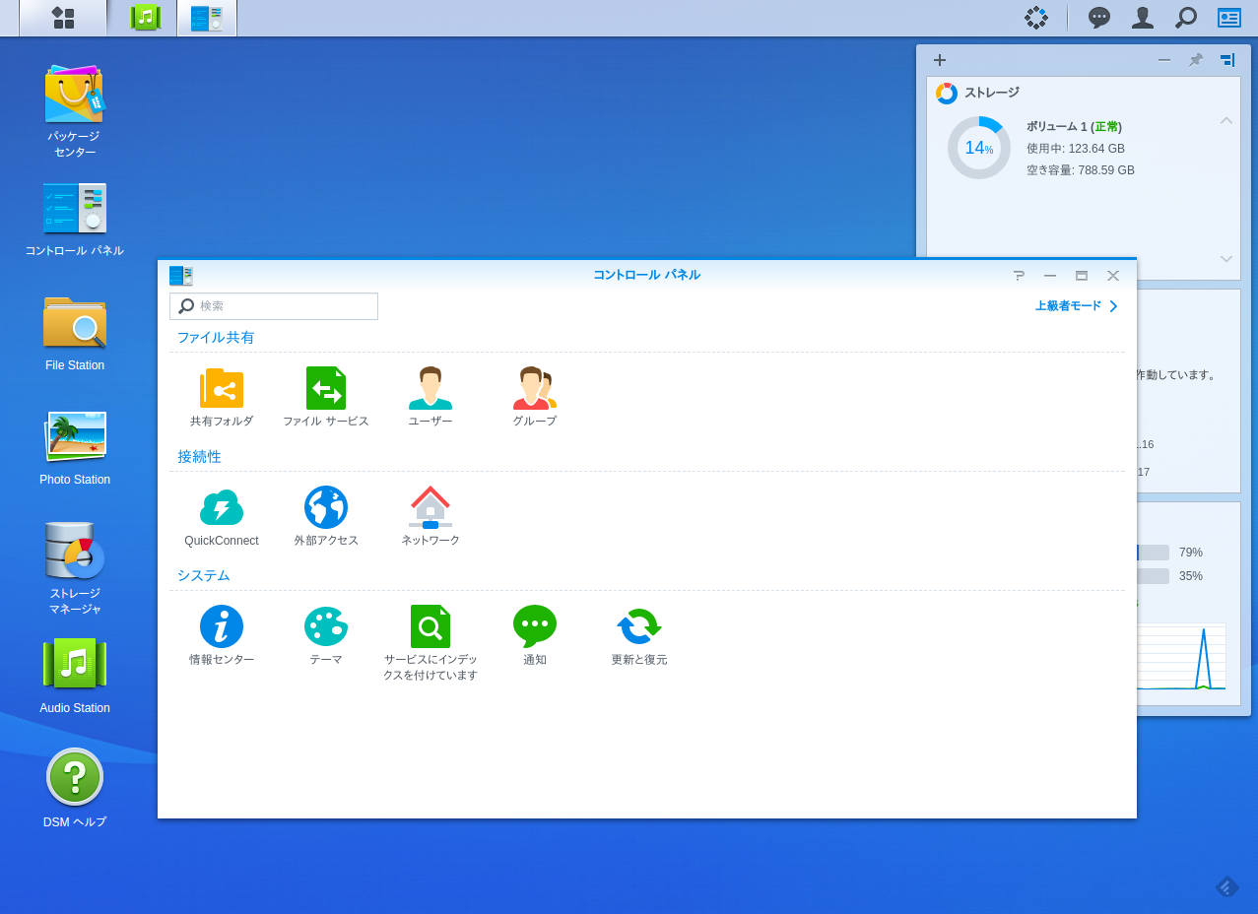
Task: Click the 35% resource usage bar
Action: (1153, 576)
